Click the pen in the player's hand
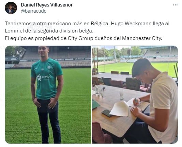Viewport: 182px width, 147px height. (136, 101)
